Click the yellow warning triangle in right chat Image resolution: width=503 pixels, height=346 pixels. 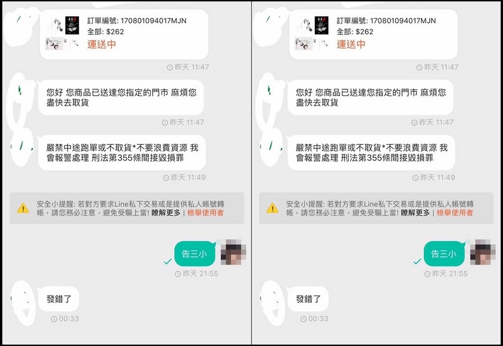(x=272, y=208)
